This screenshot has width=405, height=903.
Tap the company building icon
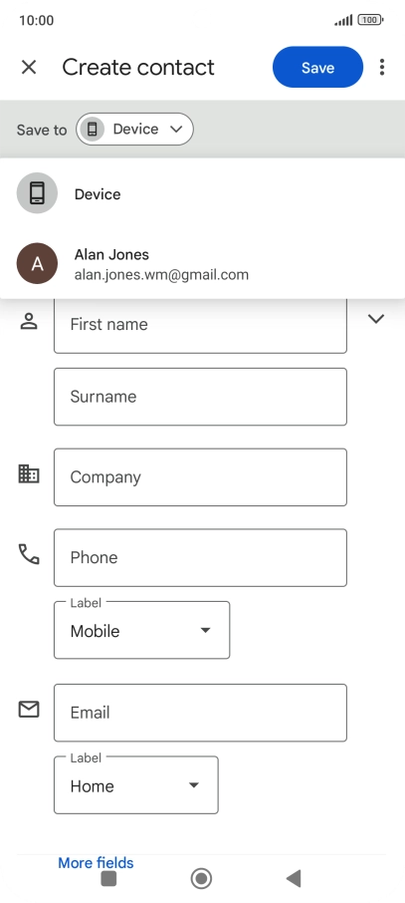pyautogui.click(x=29, y=474)
